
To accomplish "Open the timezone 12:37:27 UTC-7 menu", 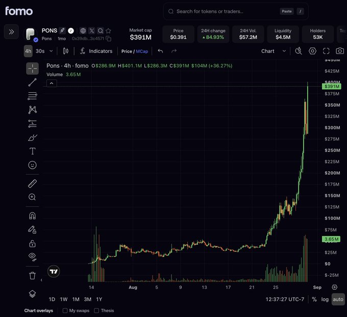I will click(285, 299).
